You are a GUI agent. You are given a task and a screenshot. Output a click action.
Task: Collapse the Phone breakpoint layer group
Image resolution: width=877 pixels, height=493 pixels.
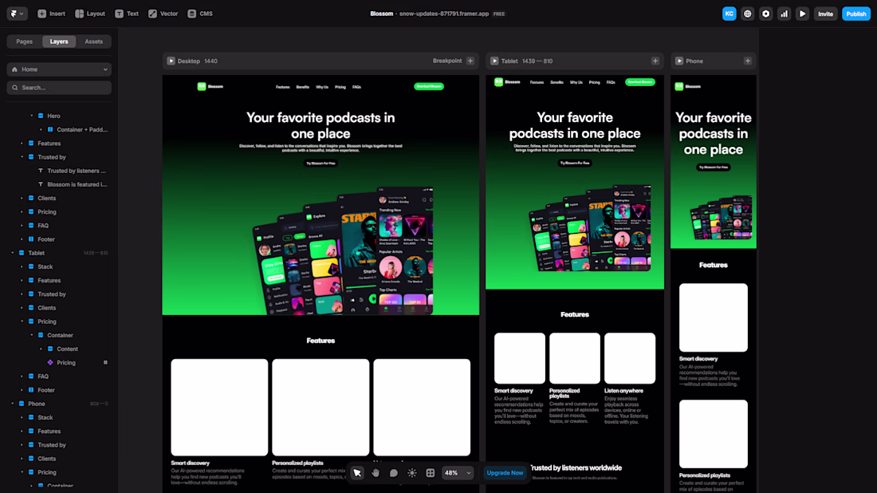12,404
